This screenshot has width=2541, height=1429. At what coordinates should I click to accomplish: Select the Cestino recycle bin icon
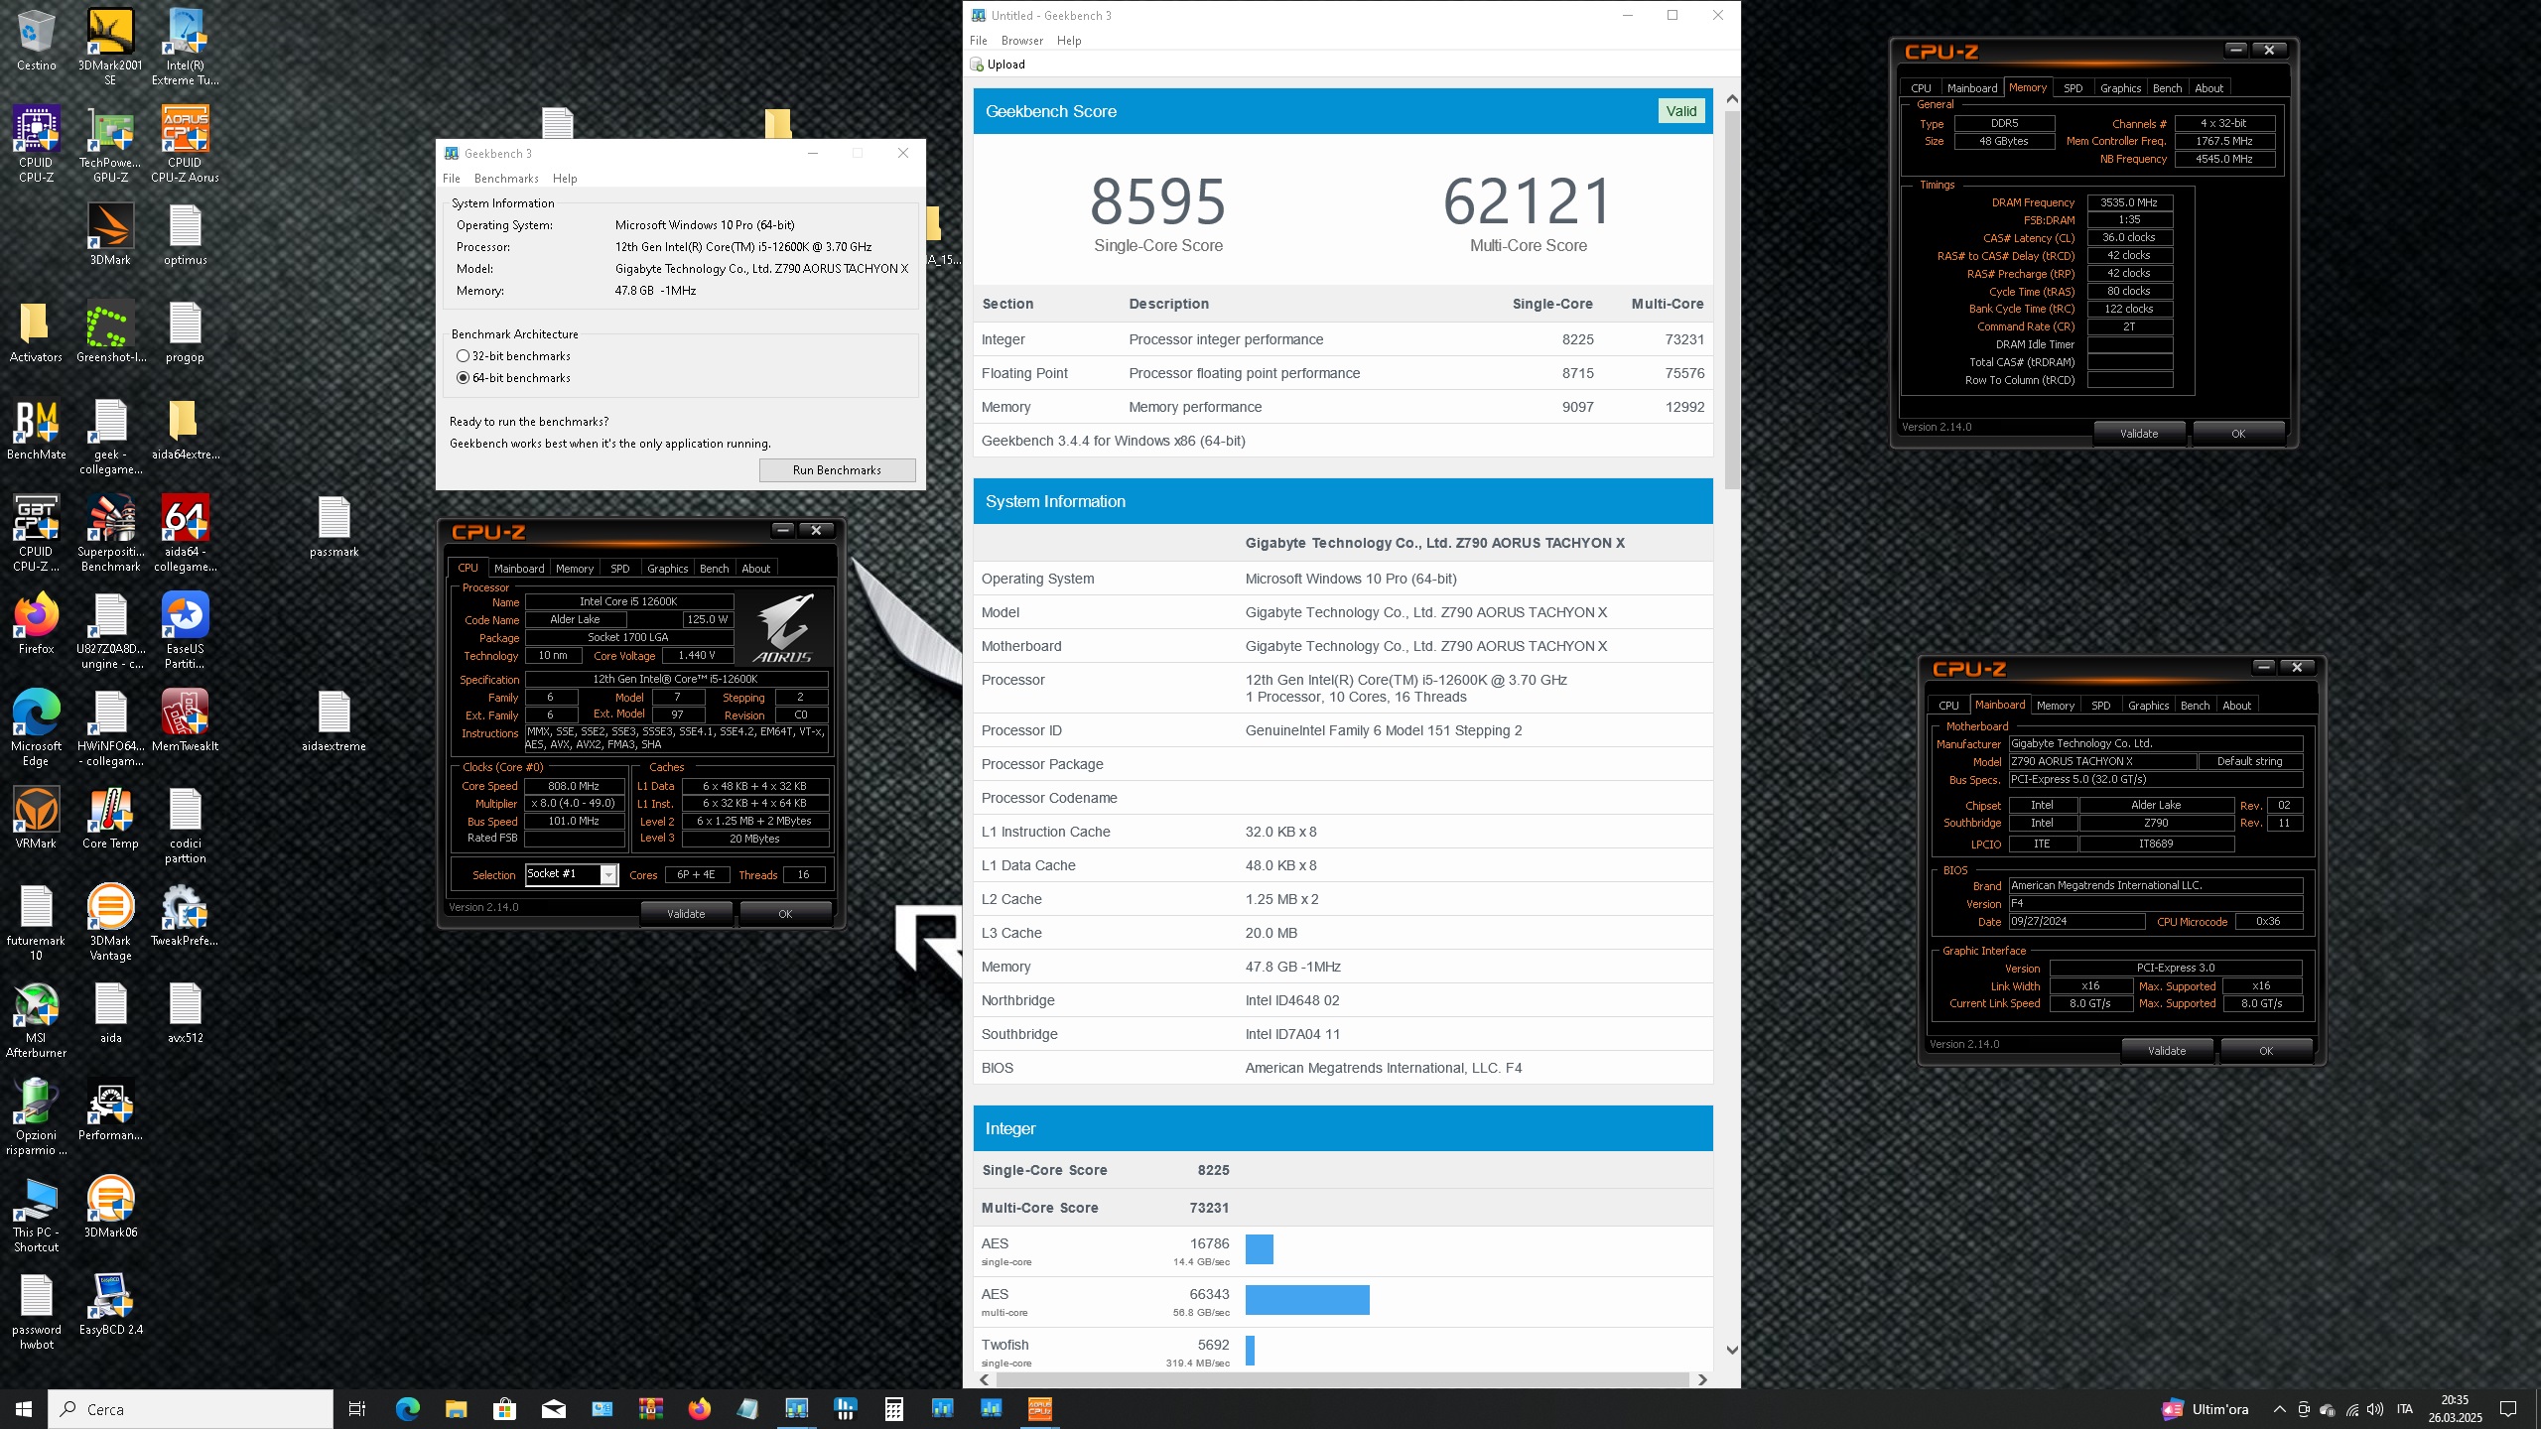[x=37, y=40]
